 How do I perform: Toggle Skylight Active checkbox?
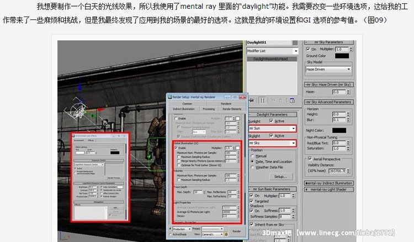click(x=271, y=136)
